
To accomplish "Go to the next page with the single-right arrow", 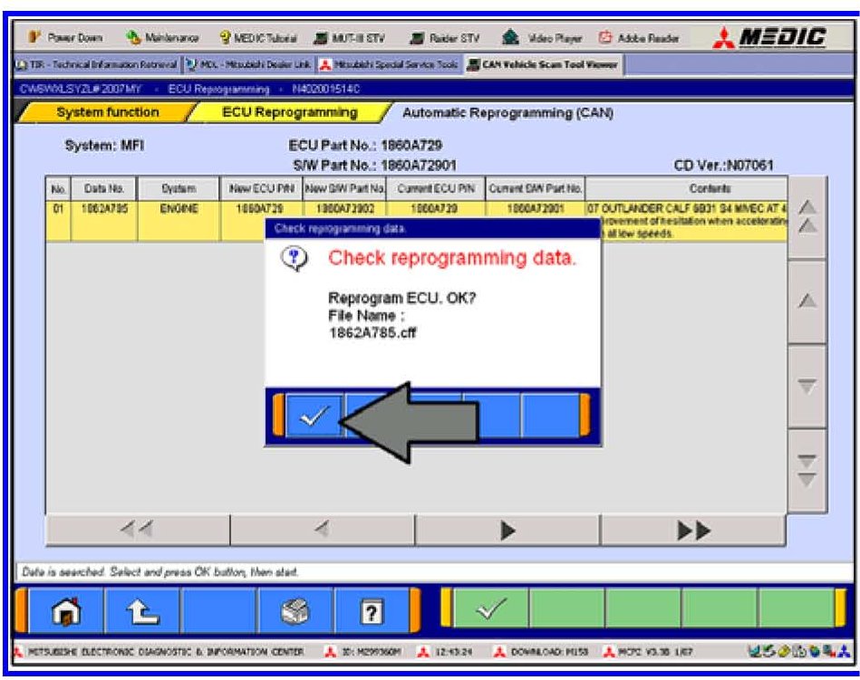I will (507, 530).
